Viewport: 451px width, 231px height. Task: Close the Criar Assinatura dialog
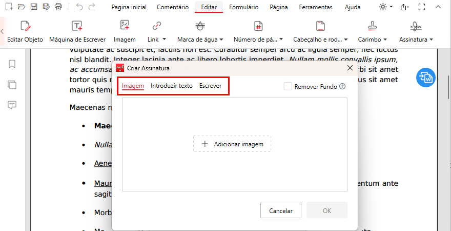(x=350, y=68)
